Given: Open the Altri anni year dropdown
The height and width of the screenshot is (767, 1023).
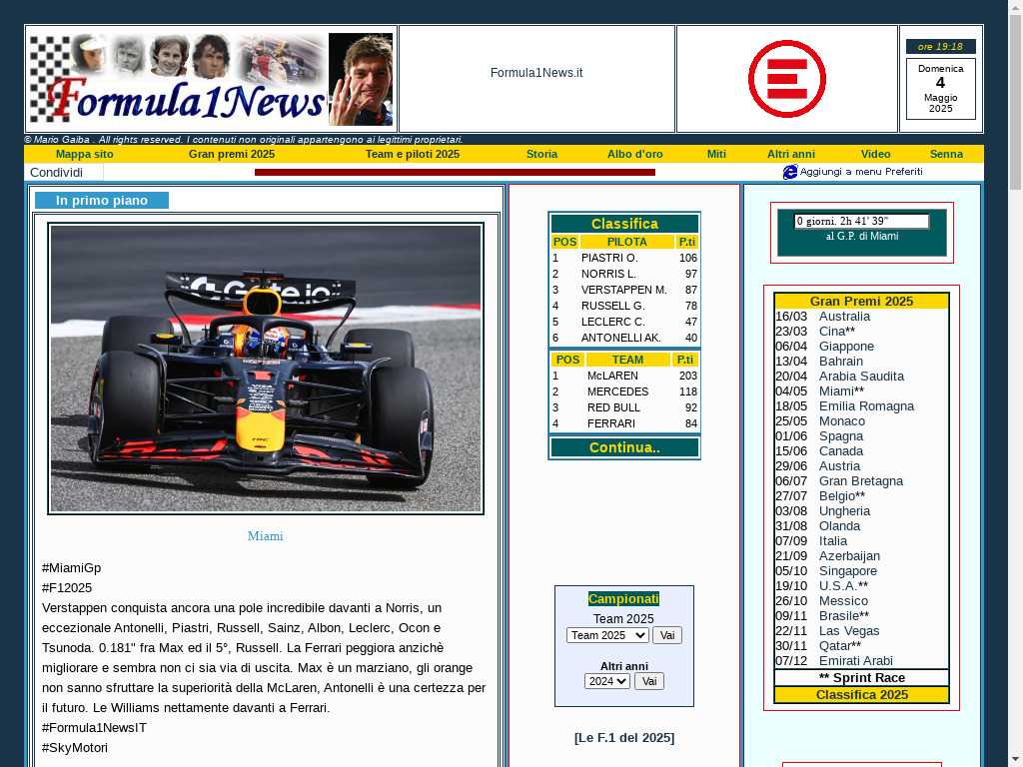Looking at the screenshot, I should 606,681.
